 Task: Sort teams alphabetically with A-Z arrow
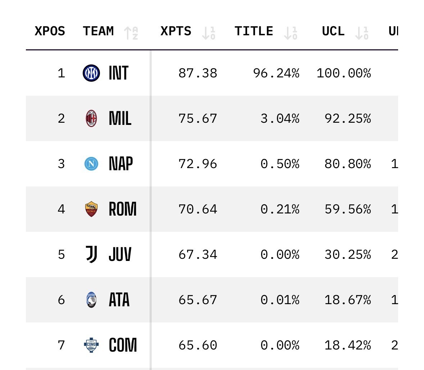131,33
